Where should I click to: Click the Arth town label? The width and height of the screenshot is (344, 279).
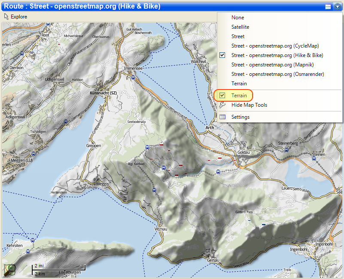click(210, 127)
